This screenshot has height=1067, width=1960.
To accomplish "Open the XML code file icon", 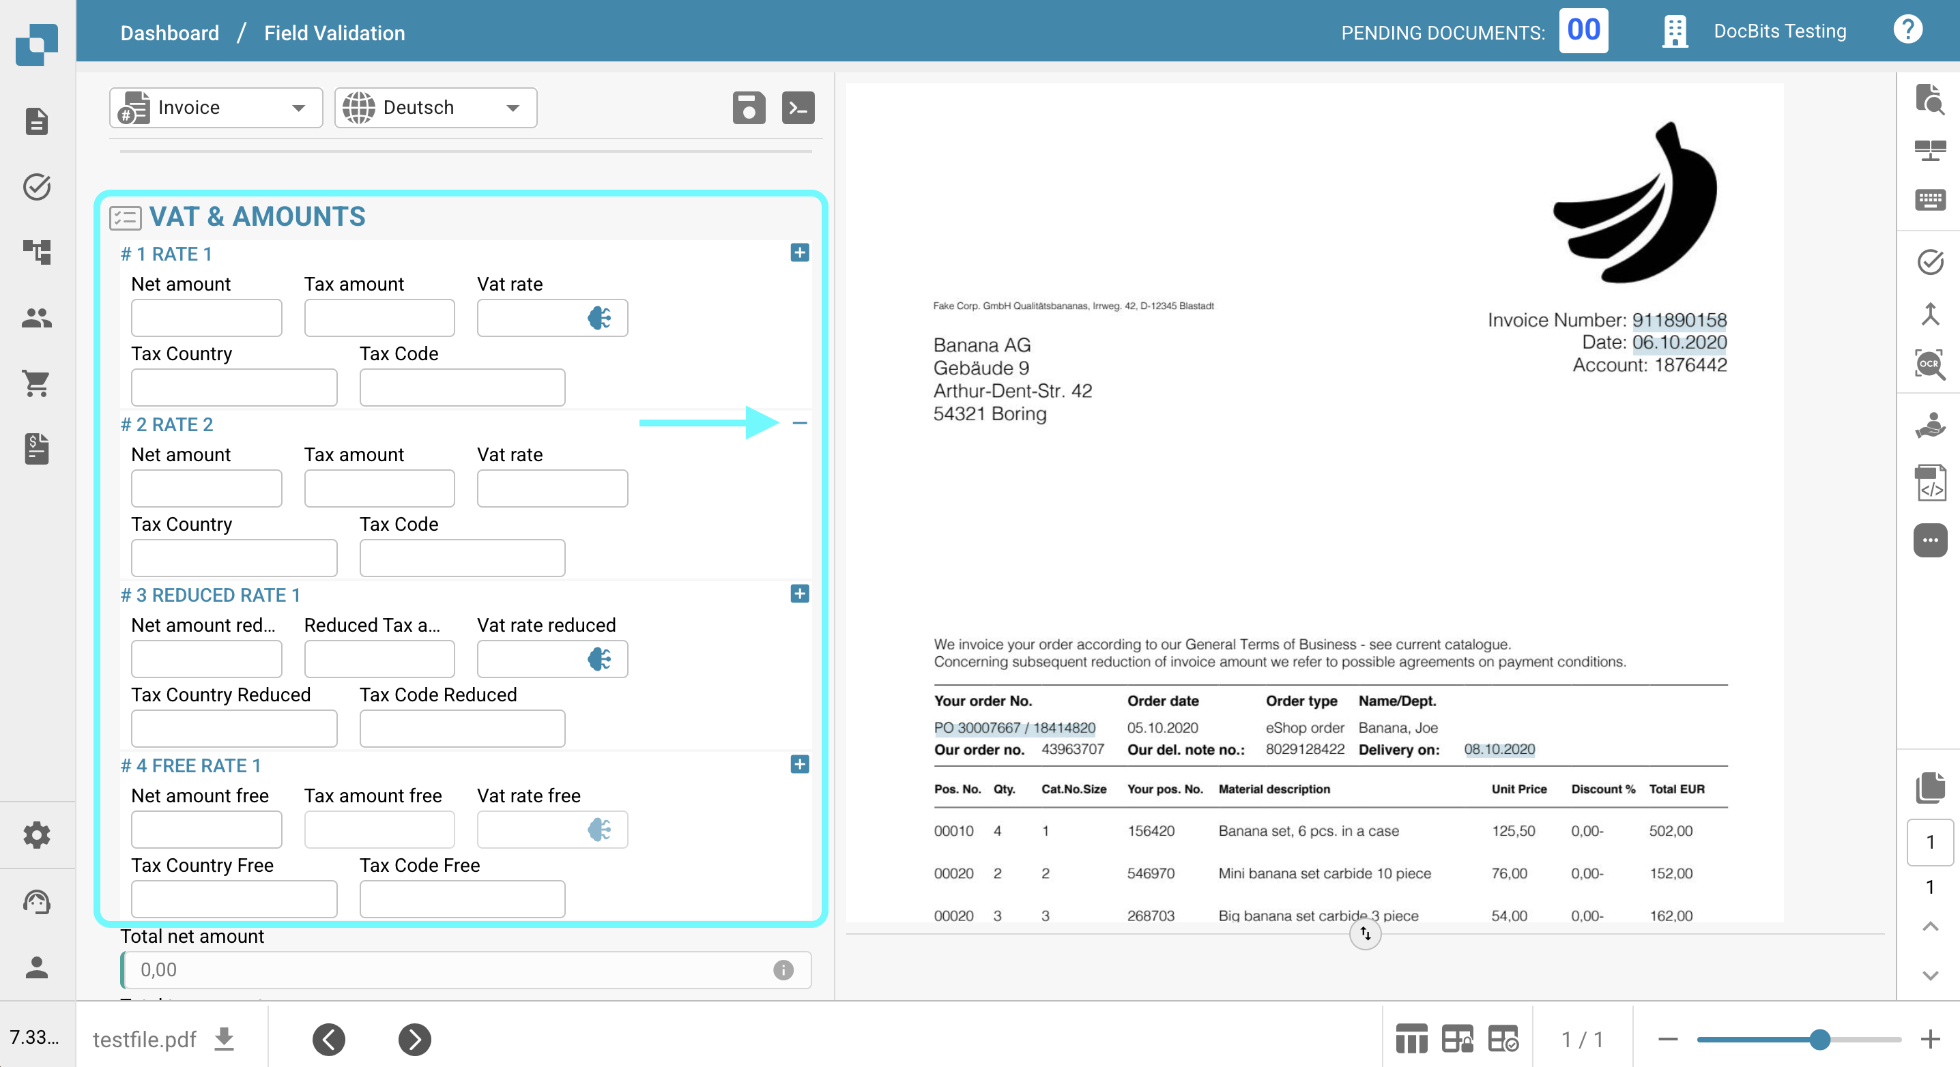I will click(1929, 484).
